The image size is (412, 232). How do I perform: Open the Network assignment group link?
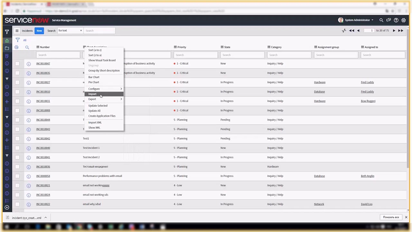click(x=319, y=204)
